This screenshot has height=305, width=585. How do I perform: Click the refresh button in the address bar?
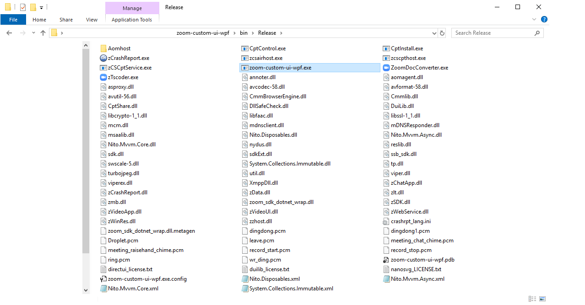coord(442,32)
